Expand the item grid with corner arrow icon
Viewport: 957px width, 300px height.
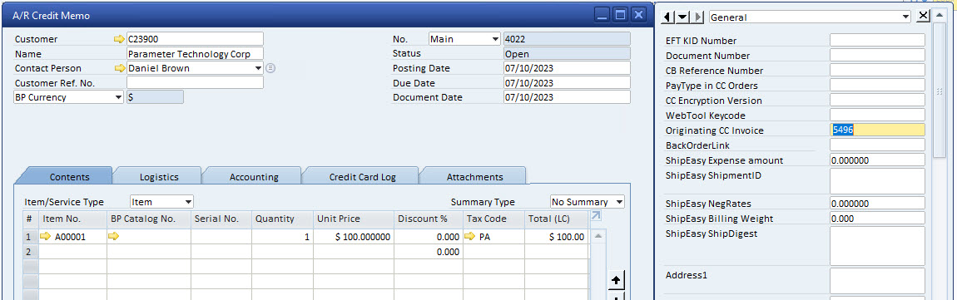pyautogui.click(x=596, y=216)
